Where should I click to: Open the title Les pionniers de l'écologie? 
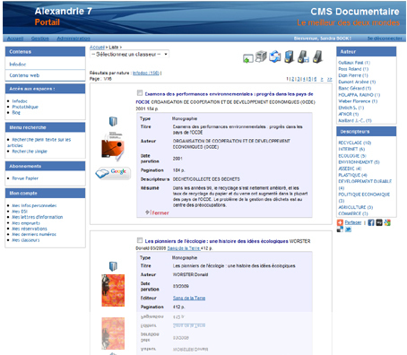pos(216,241)
